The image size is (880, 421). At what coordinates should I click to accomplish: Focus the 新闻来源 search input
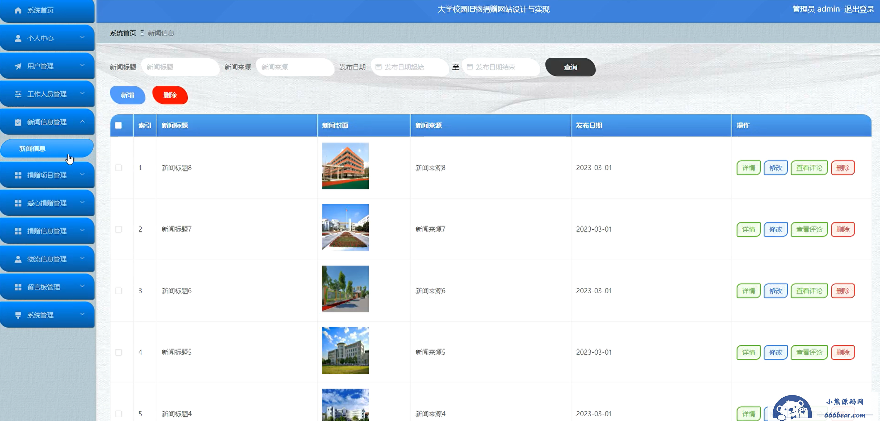coord(295,67)
